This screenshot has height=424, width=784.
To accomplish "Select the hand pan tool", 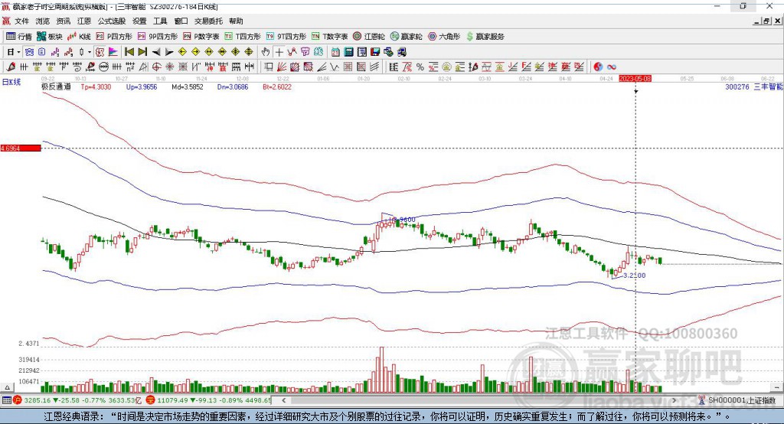I will pyautogui.click(x=266, y=52).
